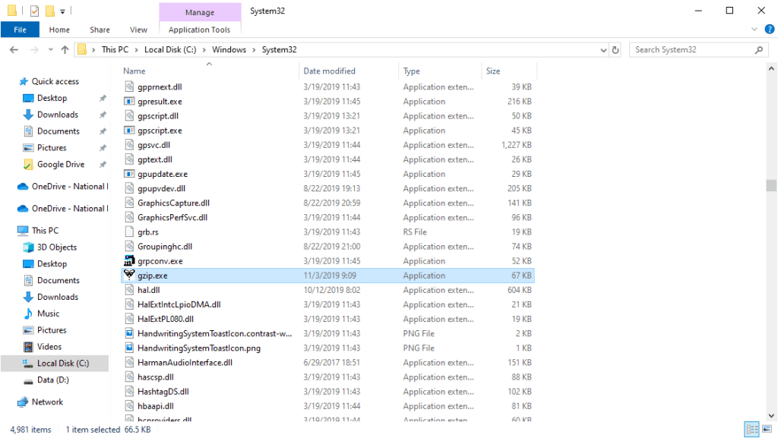Open the ribbon display options chevron
This screenshot has height=438, width=778.
754,29
